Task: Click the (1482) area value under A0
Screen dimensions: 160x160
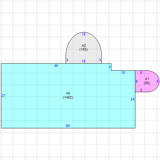Action: coord(68,97)
